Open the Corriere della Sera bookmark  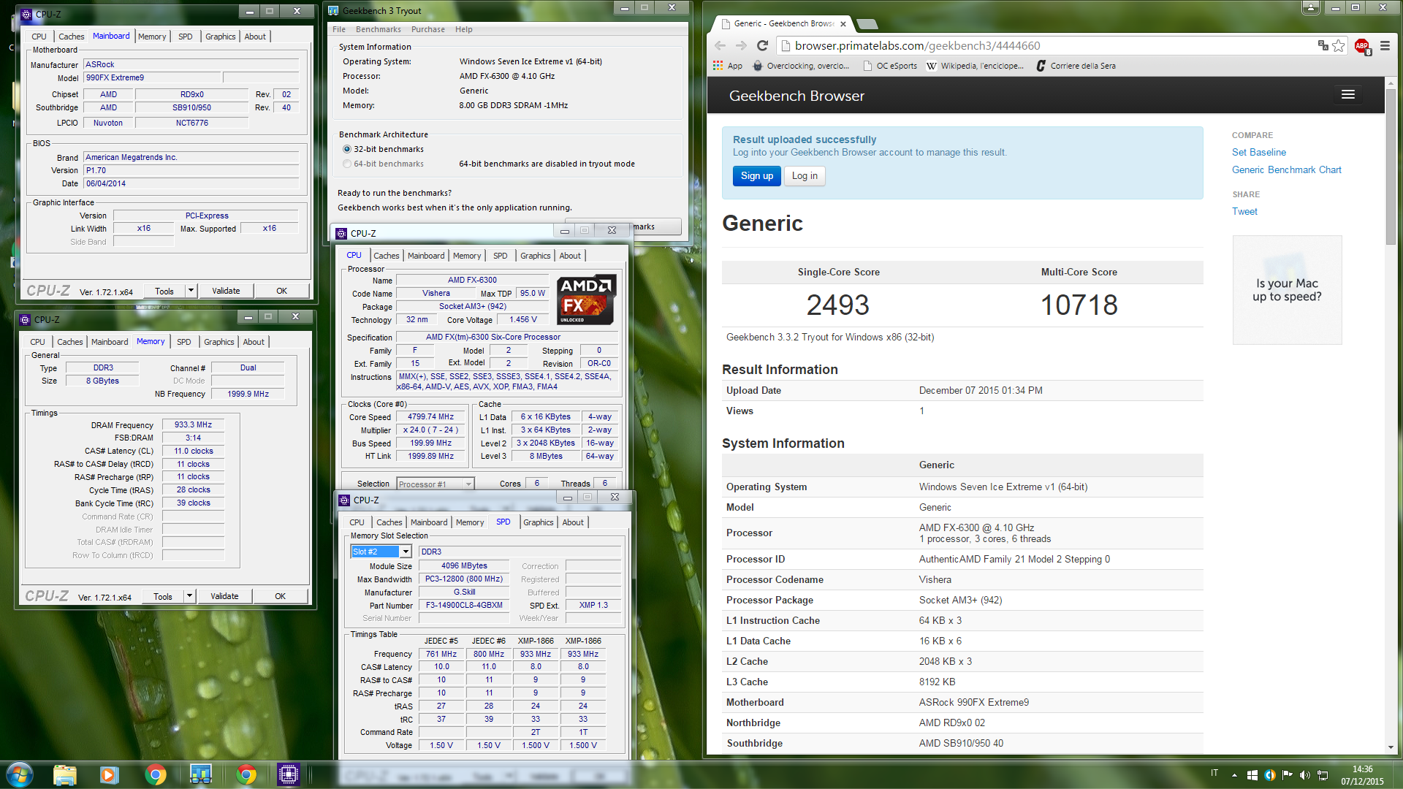pyautogui.click(x=1076, y=66)
